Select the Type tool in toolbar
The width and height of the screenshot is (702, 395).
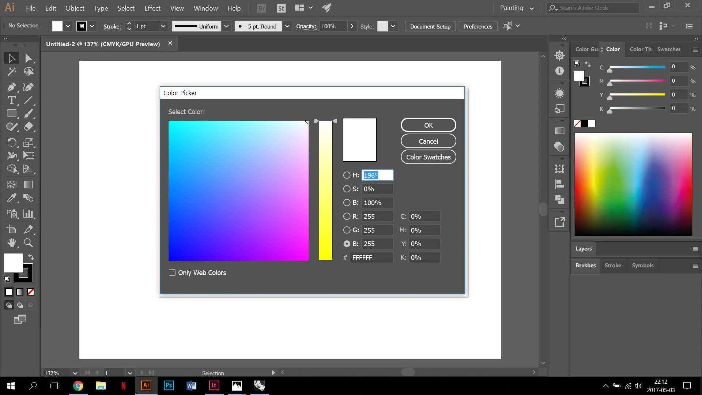point(12,100)
